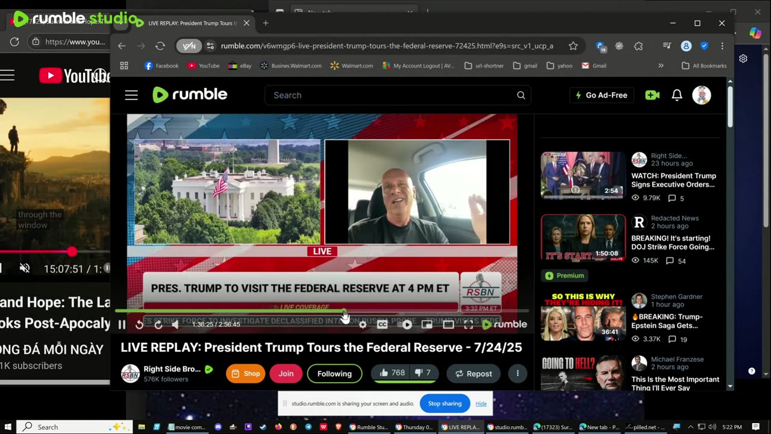The image size is (771, 434).
Task: Mute the Rumble player volume
Action: [175, 324]
